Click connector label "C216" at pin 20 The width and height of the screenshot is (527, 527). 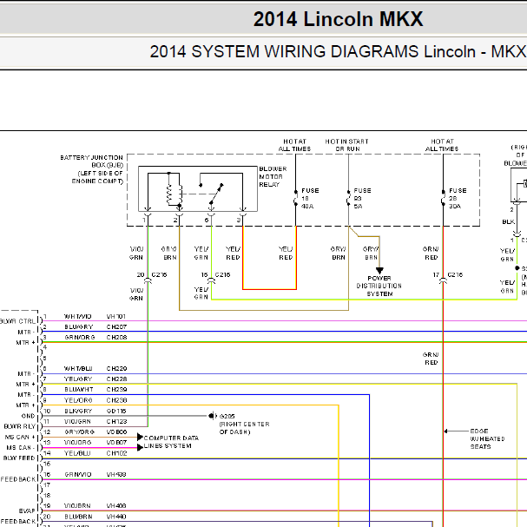(159, 274)
